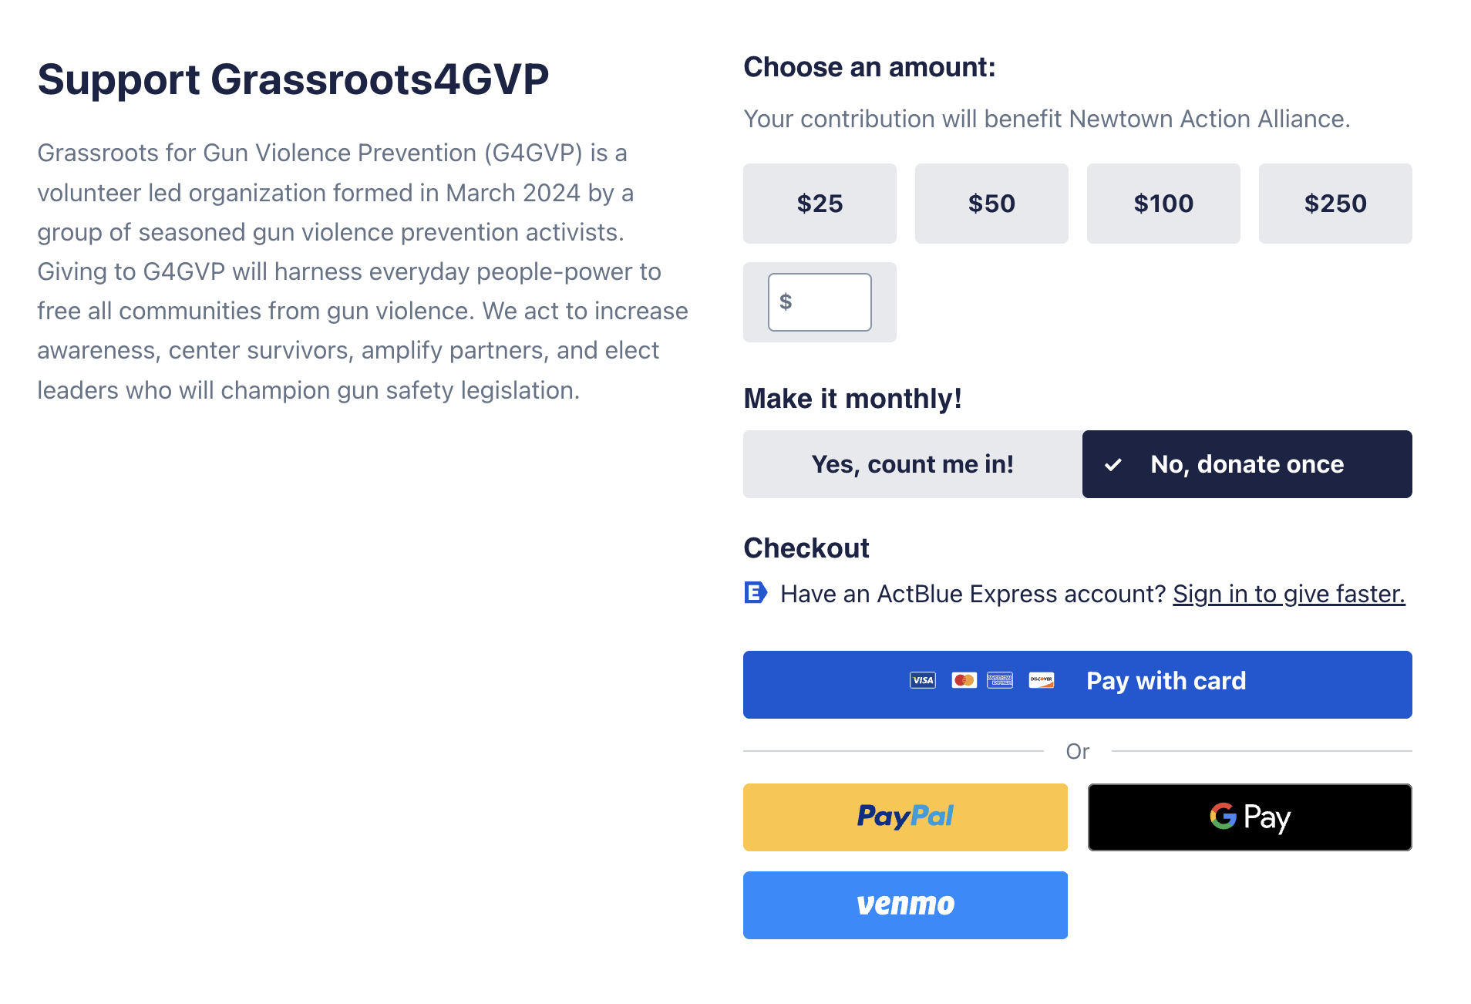Pay using the black Google Pay button
Screen dimensions: 1471x1004
pos(1250,817)
